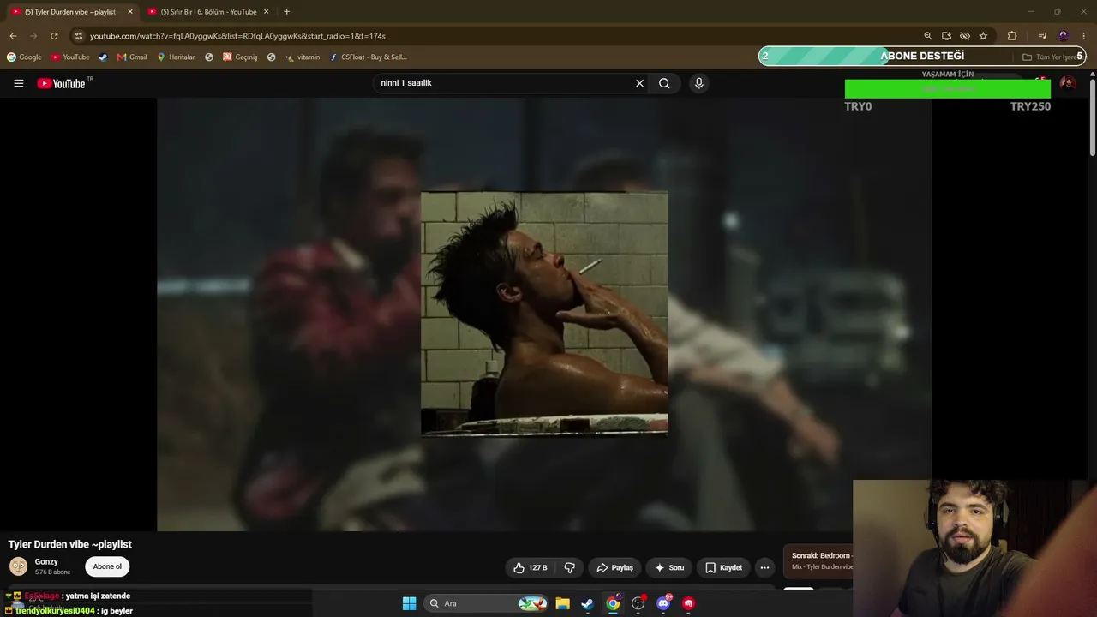1097x617 pixels.
Task: Reload the current page
Action: coord(54,36)
